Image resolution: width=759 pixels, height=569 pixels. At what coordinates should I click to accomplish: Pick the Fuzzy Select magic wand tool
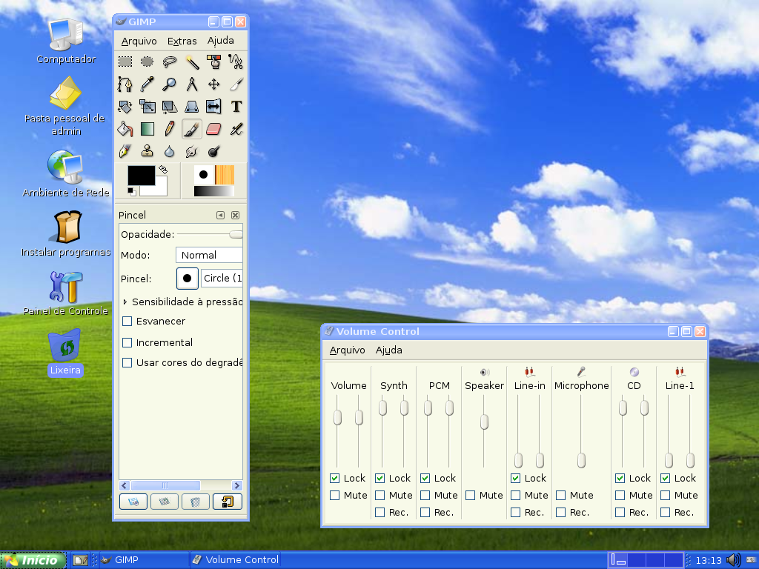click(192, 61)
